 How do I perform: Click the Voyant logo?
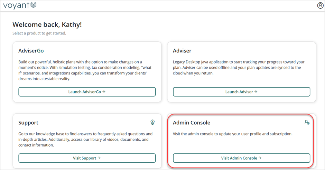click(x=20, y=6)
